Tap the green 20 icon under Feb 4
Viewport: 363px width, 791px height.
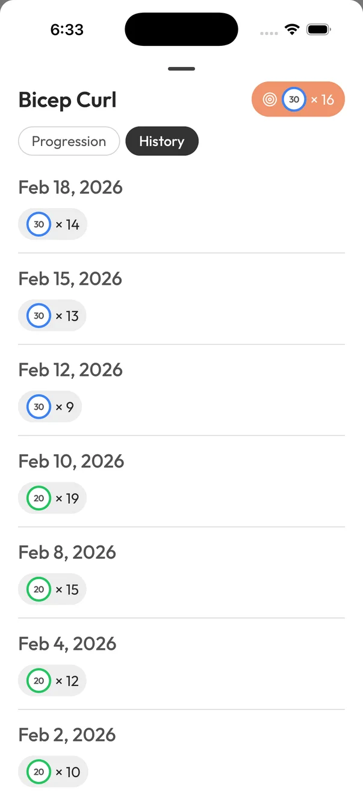tap(39, 680)
